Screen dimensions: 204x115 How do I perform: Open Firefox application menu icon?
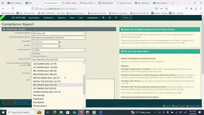(x=201, y=9)
